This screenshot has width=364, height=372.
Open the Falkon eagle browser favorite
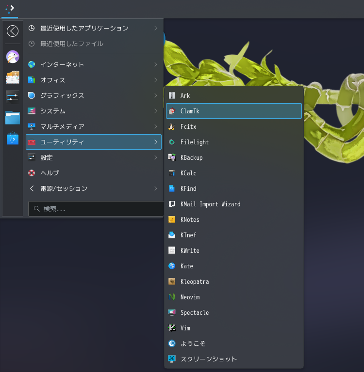click(x=13, y=57)
